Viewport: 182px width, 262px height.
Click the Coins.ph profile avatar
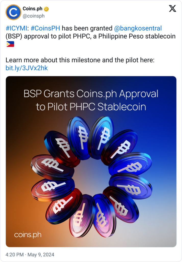[x=13, y=12]
